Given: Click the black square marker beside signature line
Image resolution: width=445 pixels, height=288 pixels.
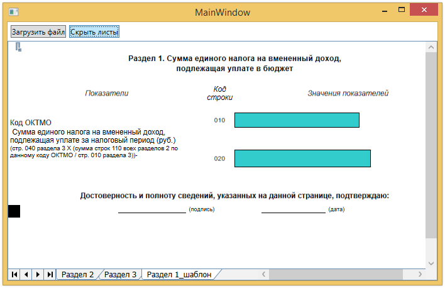Looking at the screenshot, I should click(x=14, y=211).
